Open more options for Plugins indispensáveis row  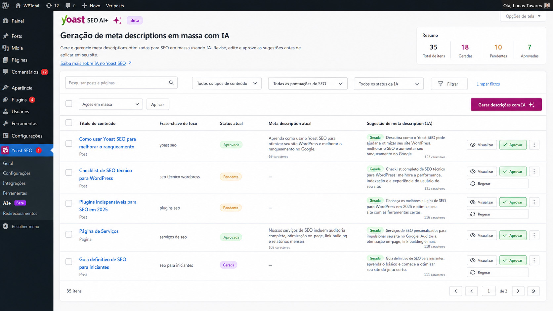pyautogui.click(x=534, y=202)
